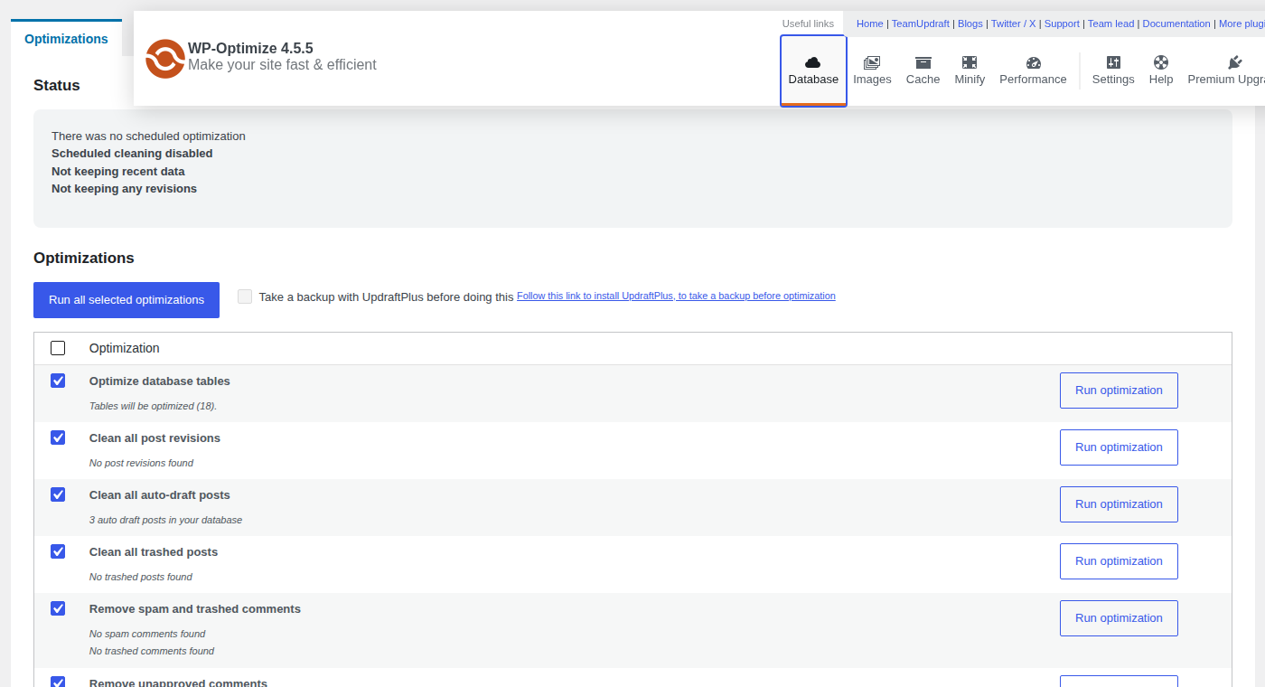
Task: Open the Settings section
Action: 1113,71
